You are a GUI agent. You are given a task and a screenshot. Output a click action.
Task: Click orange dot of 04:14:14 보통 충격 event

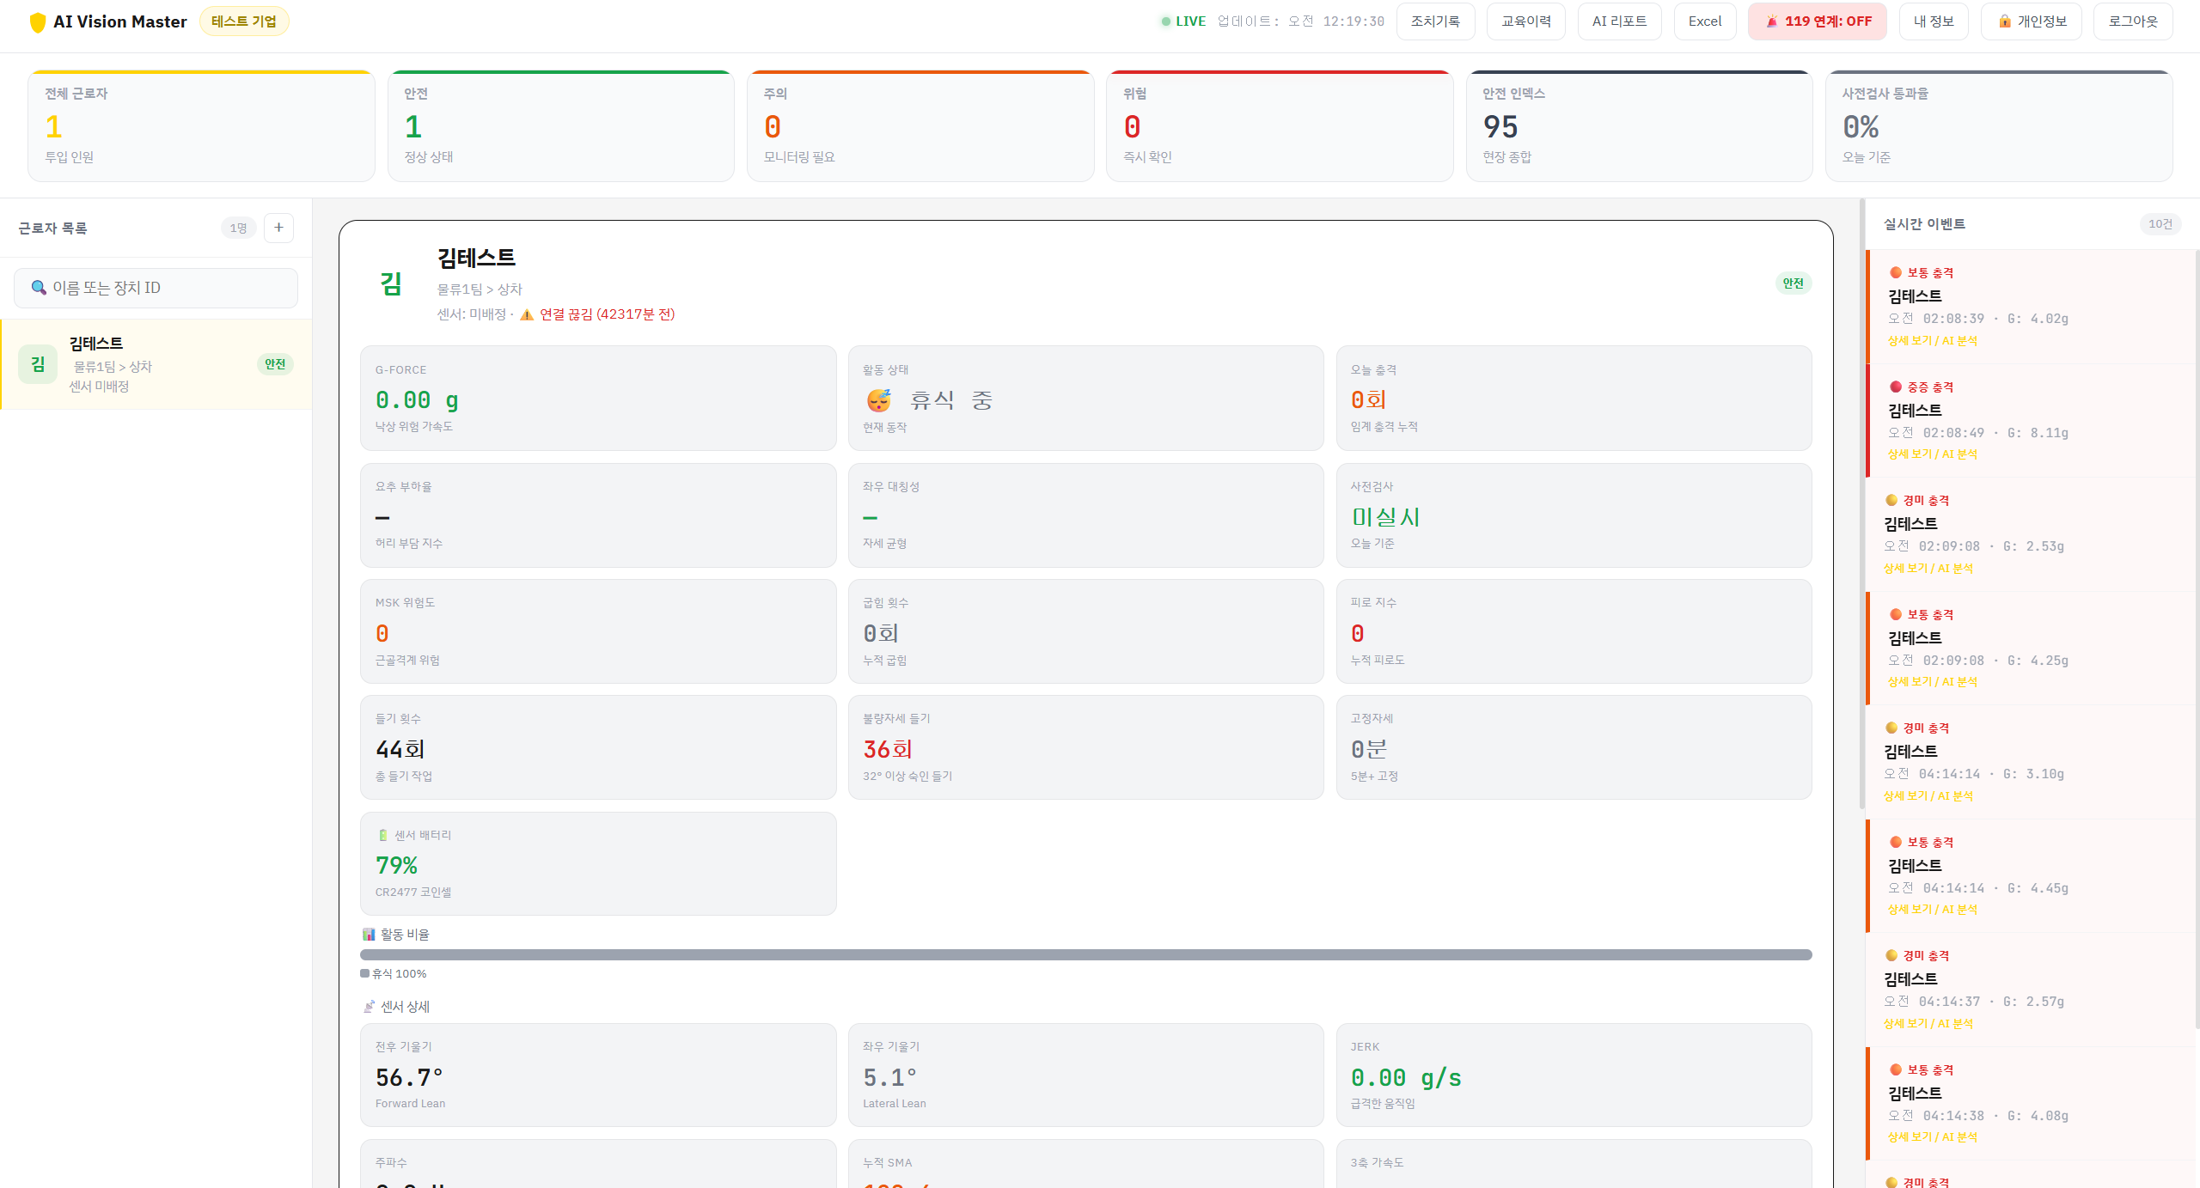(x=1895, y=842)
